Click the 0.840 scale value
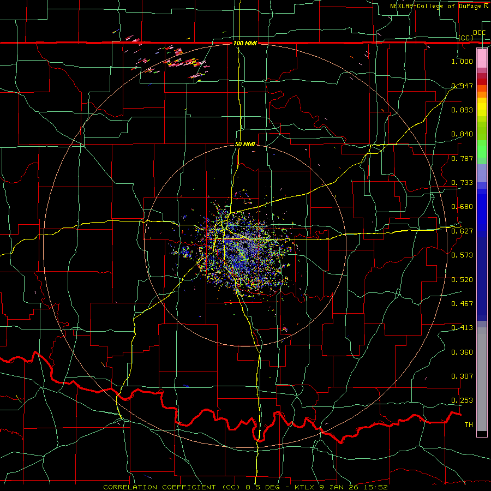Viewport: 491px width, 491px height. (462, 134)
